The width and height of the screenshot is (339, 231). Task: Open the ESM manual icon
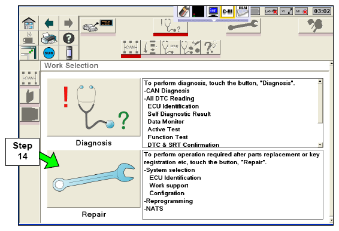pyautogui.click(x=243, y=11)
